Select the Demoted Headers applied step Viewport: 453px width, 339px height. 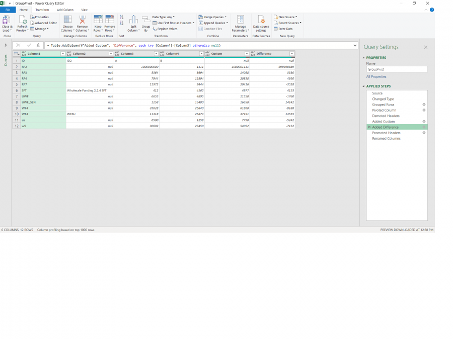click(x=397, y=116)
